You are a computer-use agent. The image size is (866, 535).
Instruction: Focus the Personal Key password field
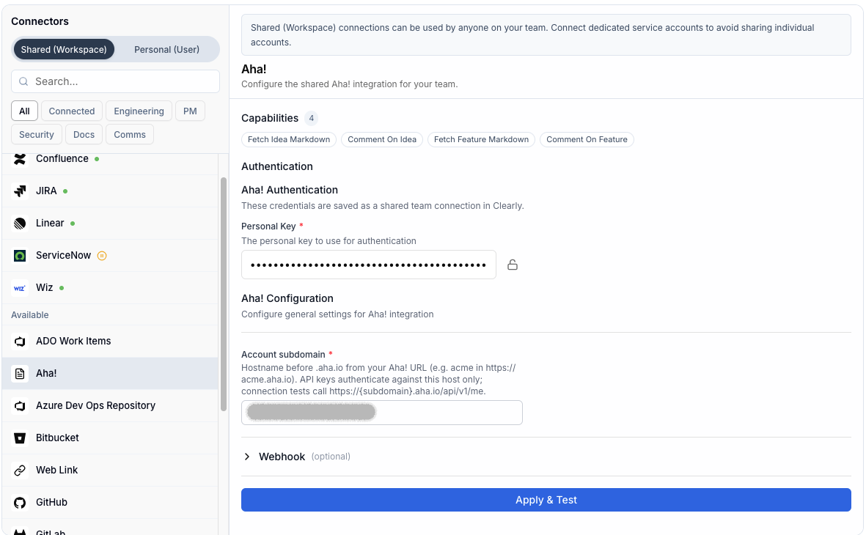[368, 265]
